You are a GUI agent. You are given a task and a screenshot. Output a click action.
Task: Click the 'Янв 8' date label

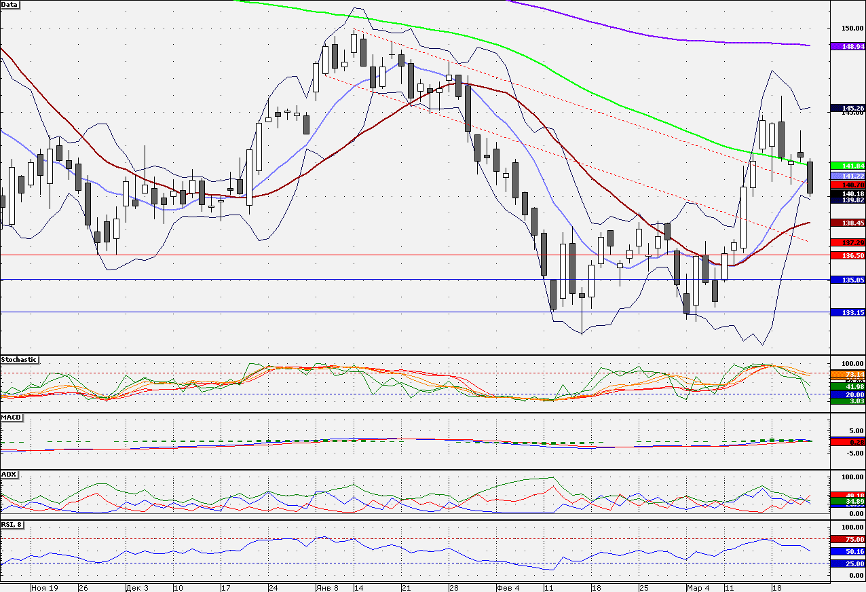click(x=326, y=588)
